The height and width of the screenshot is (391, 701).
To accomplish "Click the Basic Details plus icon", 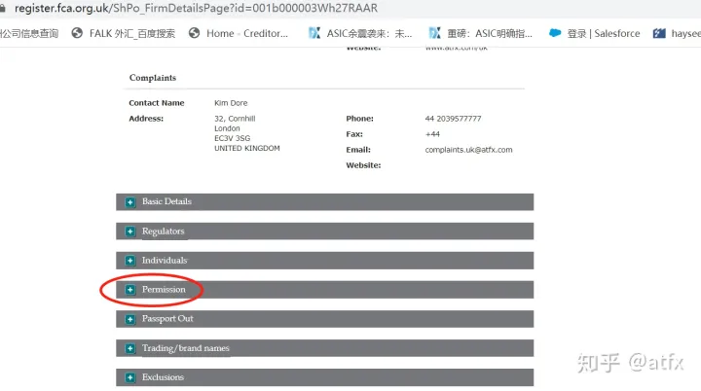I will pyautogui.click(x=129, y=202).
